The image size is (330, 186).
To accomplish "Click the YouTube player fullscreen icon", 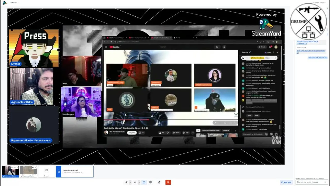I will click(x=235, y=123).
